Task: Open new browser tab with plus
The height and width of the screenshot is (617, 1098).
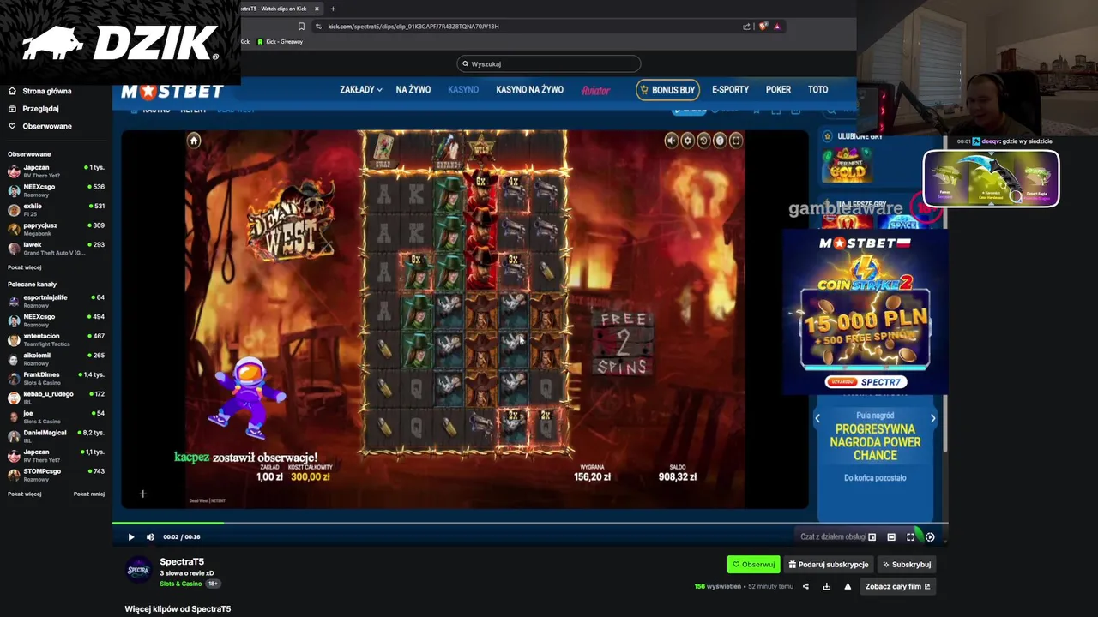Action: click(333, 9)
